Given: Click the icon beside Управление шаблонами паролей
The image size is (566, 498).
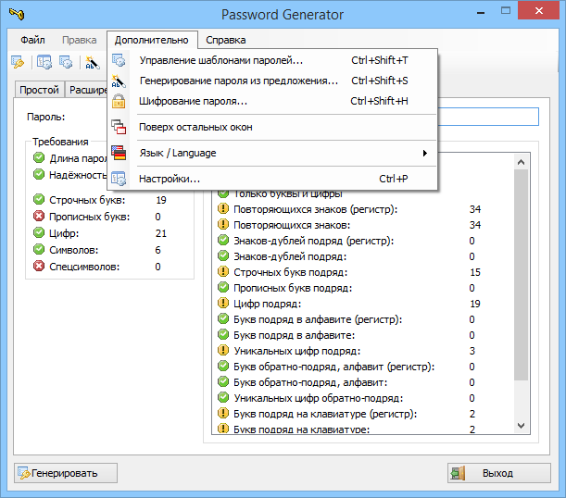Looking at the screenshot, I should 119,60.
